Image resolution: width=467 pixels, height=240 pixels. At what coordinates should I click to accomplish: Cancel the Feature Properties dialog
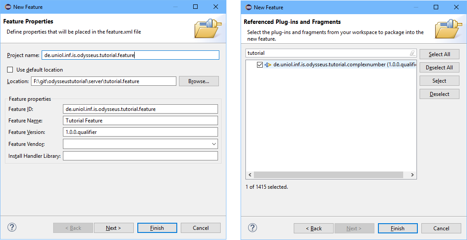tap(201, 228)
